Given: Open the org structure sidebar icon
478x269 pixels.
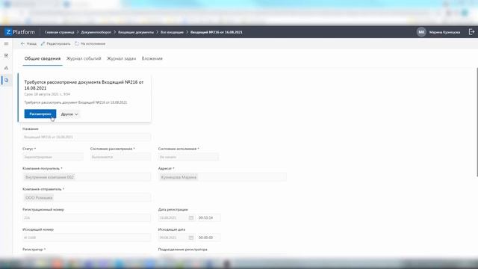Looking at the screenshot, I should coord(6,68).
